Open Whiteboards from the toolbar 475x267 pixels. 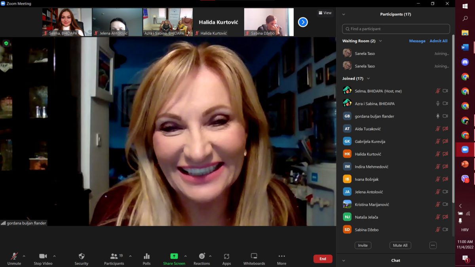pos(254,256)
